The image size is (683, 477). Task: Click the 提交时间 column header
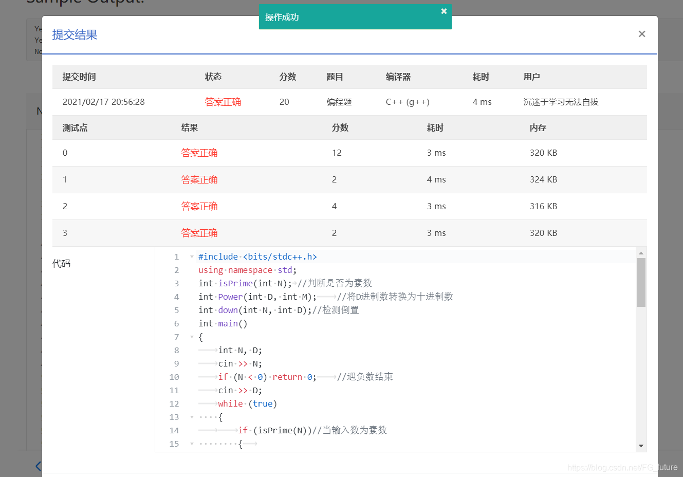pyautogui.click(x=79, y=76)
